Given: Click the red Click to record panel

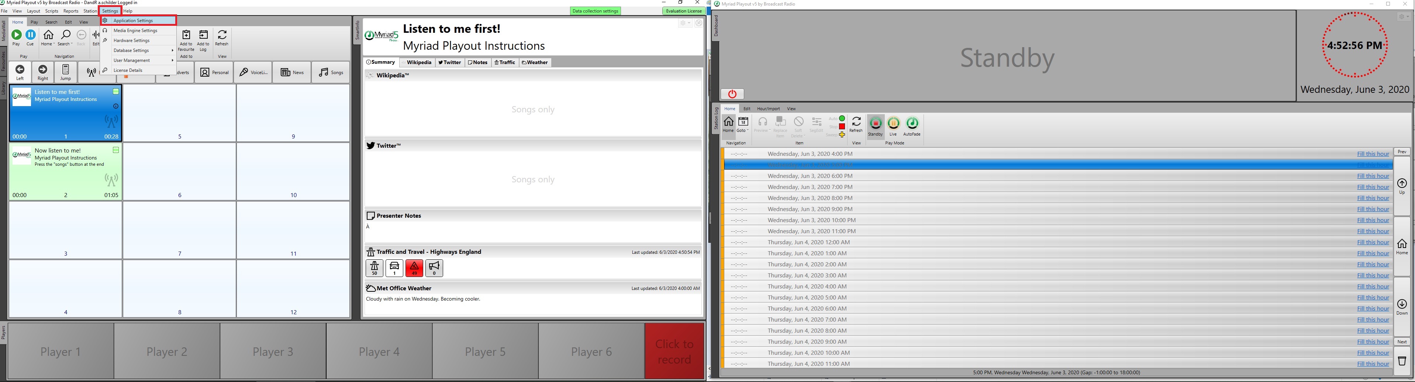Looking at the screenshot, I should (674, 351).
